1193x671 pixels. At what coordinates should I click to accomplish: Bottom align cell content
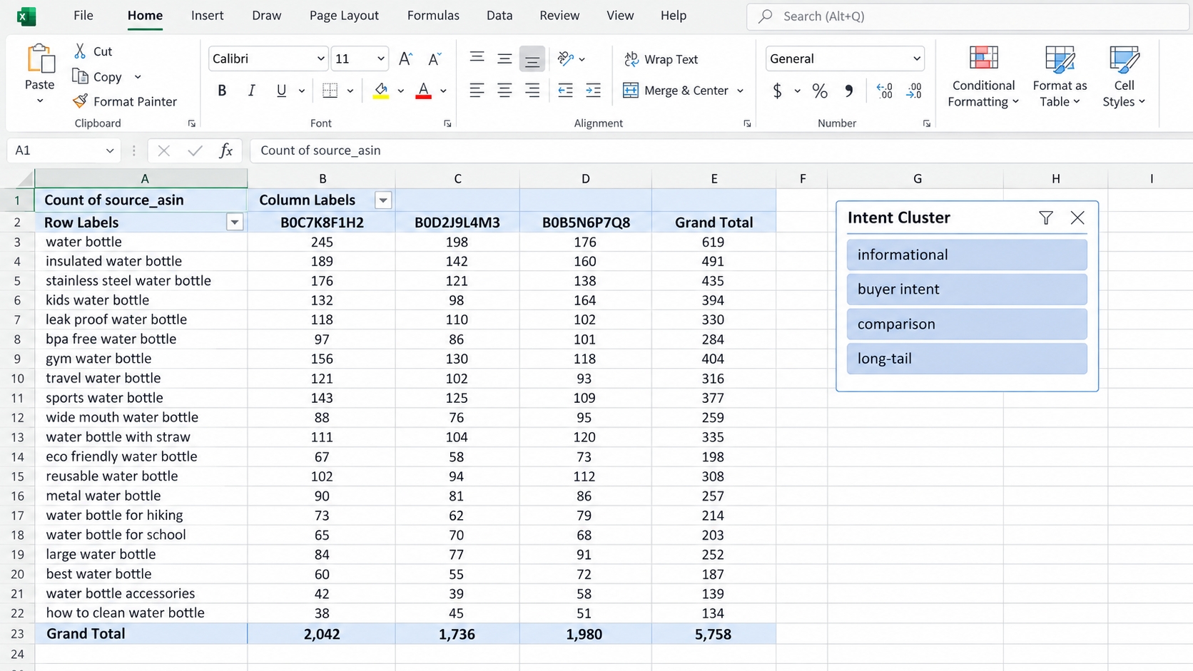532,59
